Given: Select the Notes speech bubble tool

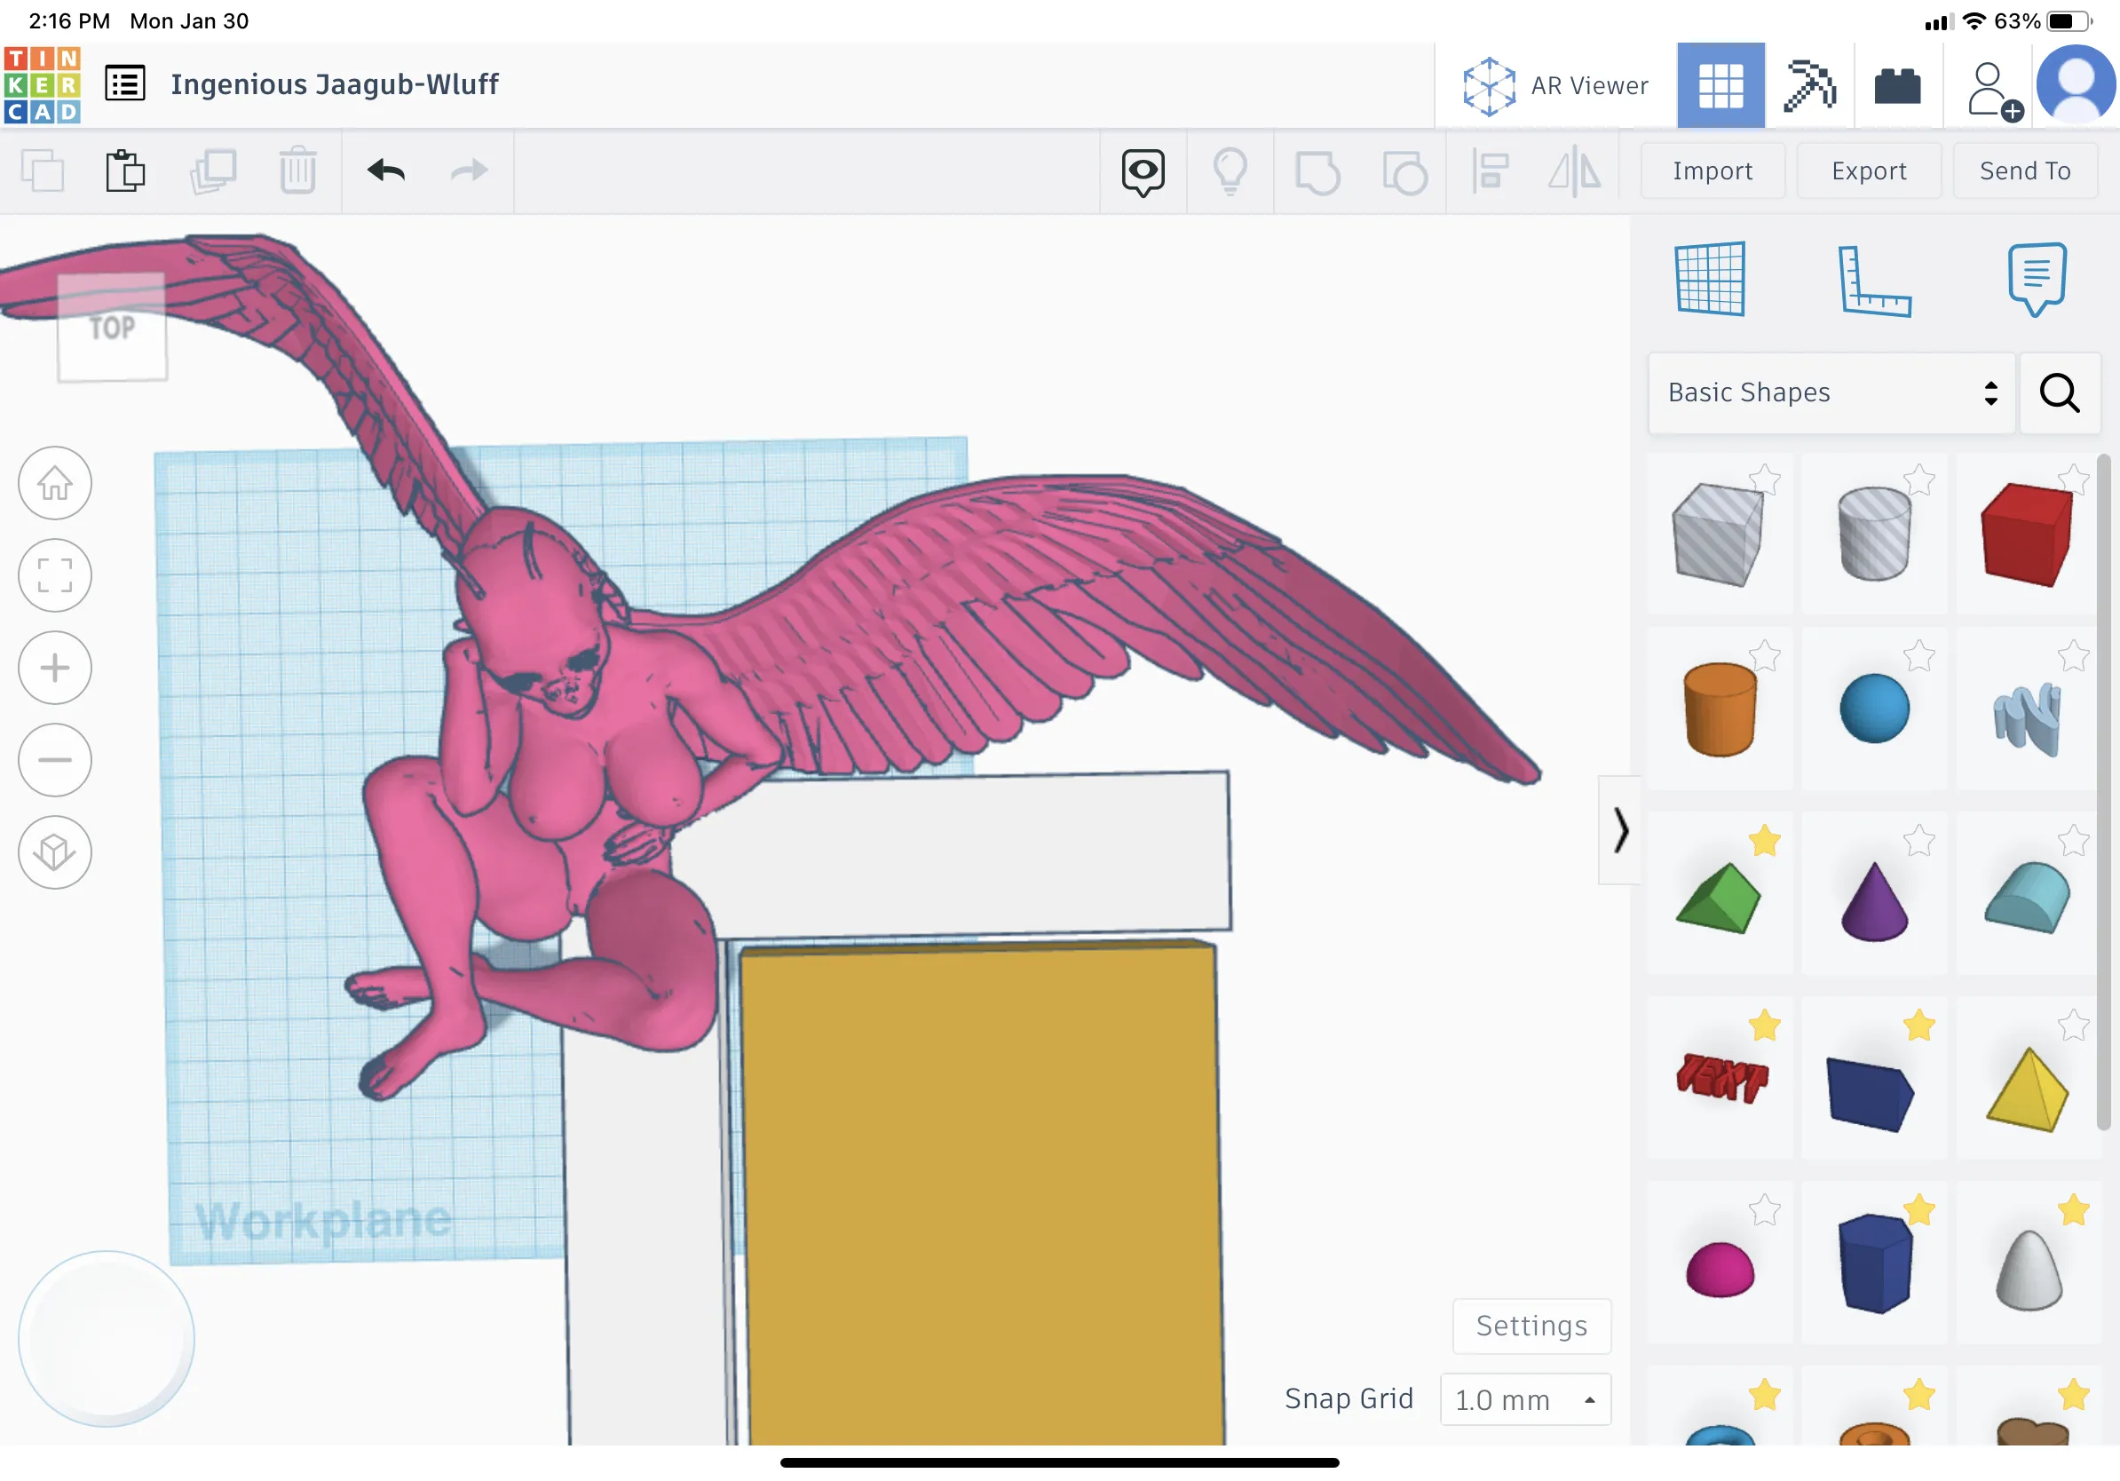Looking at the screenshot, I should (2037, 279).
